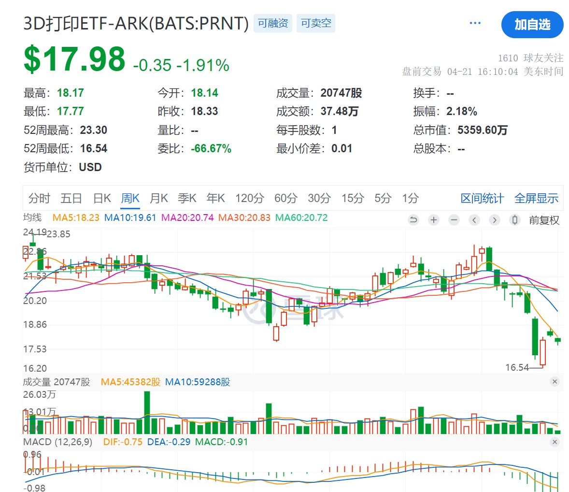Image resolution: width=569 pixels, height=492 pixels.
Task: Select the 60分 timeframe tab
Action: (x=286, y=198)
